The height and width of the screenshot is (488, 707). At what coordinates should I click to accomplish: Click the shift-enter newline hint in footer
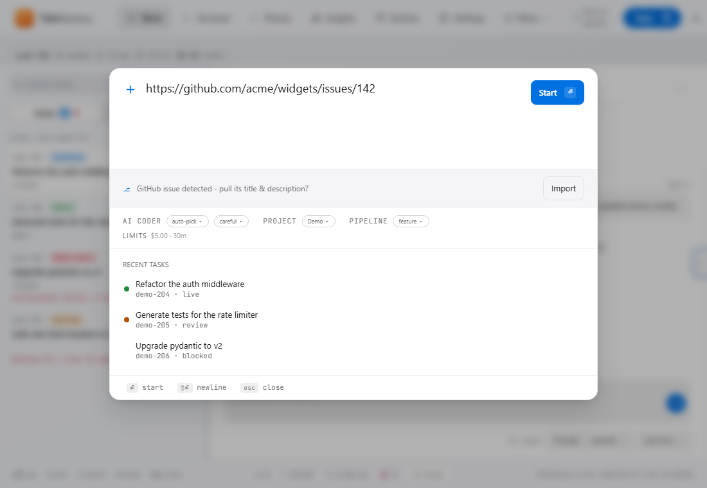[x=202, y=388]
